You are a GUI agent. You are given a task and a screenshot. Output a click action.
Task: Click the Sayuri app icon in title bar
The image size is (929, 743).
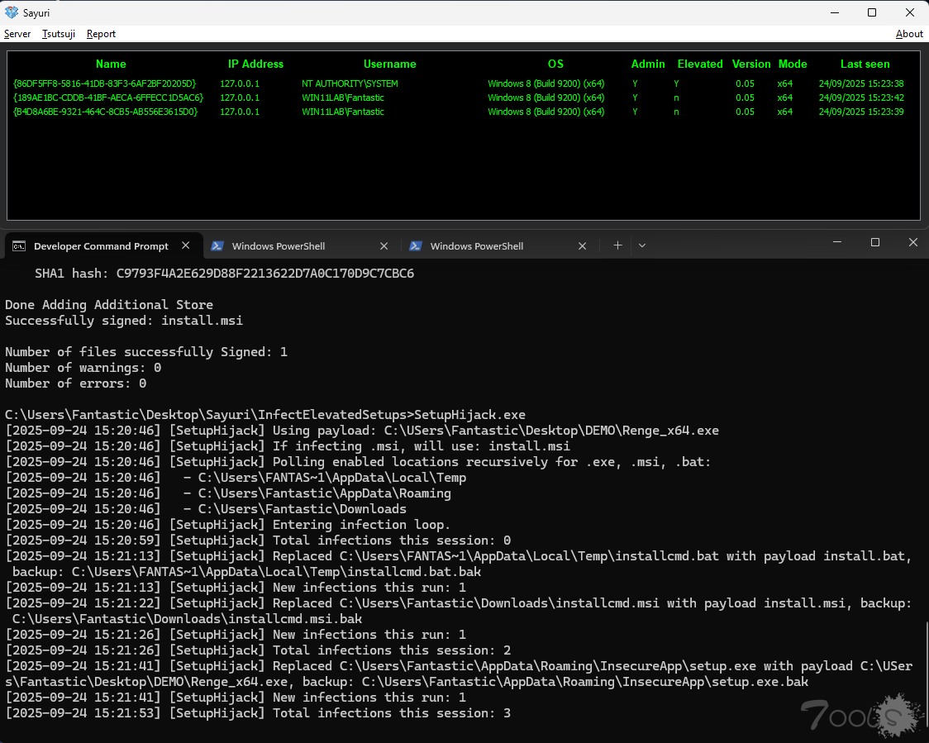point(12,12)
